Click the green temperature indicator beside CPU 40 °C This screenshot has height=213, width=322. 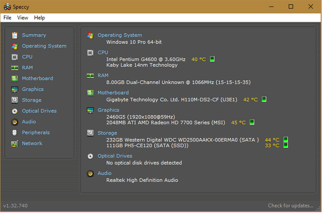212,59
